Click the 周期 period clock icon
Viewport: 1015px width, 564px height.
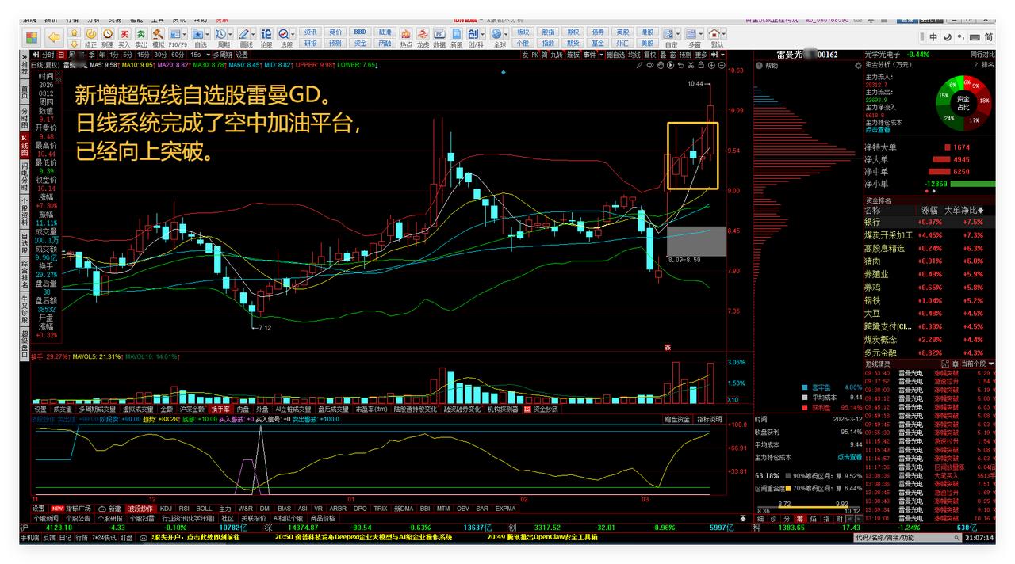(x=221, y=35)
